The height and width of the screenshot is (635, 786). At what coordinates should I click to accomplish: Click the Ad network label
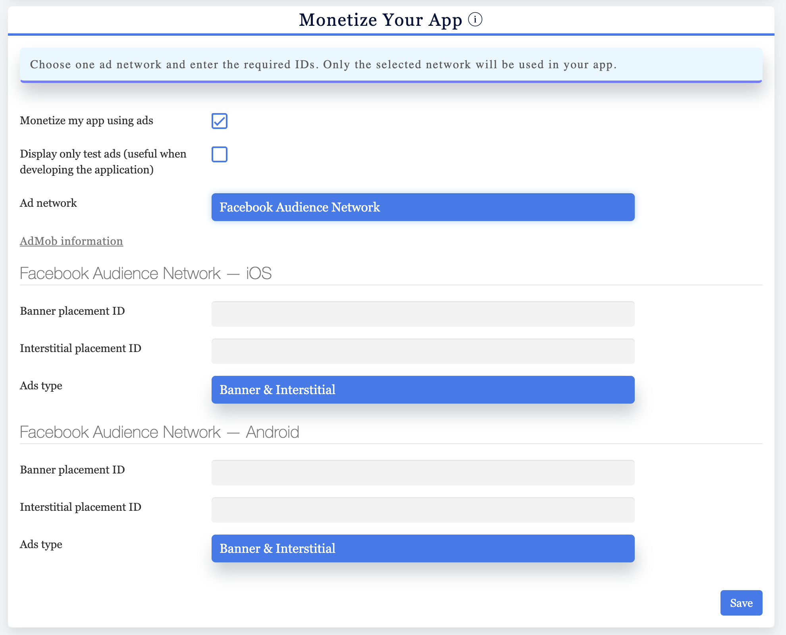(48, 203)
